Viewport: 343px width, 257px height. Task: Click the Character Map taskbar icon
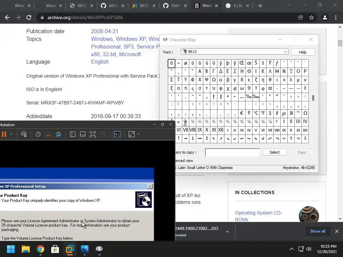[x=99, y=249]
